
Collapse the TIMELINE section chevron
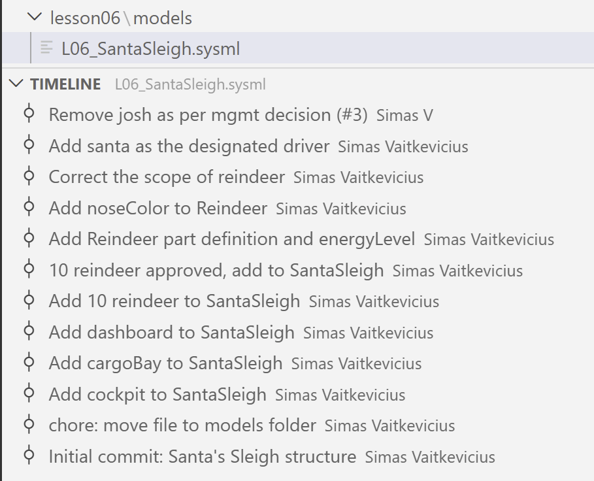[x=16, y=84]
